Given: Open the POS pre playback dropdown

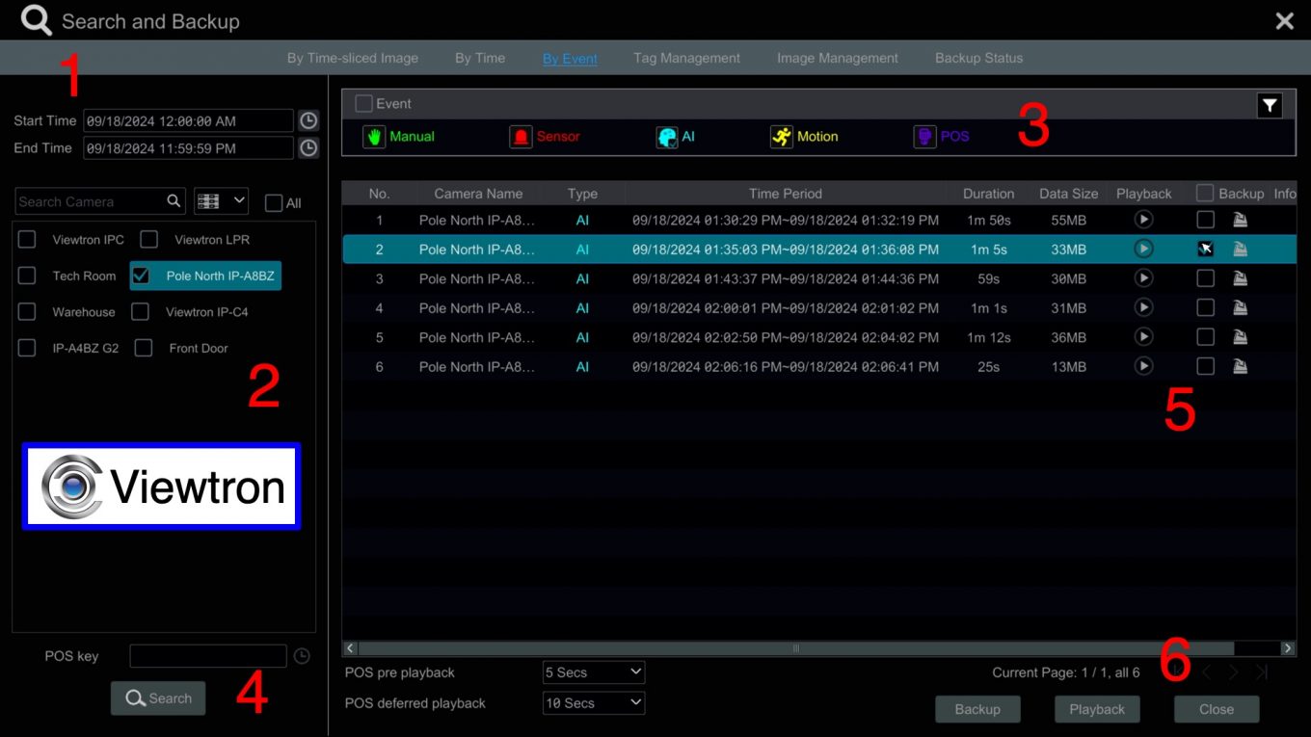Looking at the screenshot, I should pos(593,671).
